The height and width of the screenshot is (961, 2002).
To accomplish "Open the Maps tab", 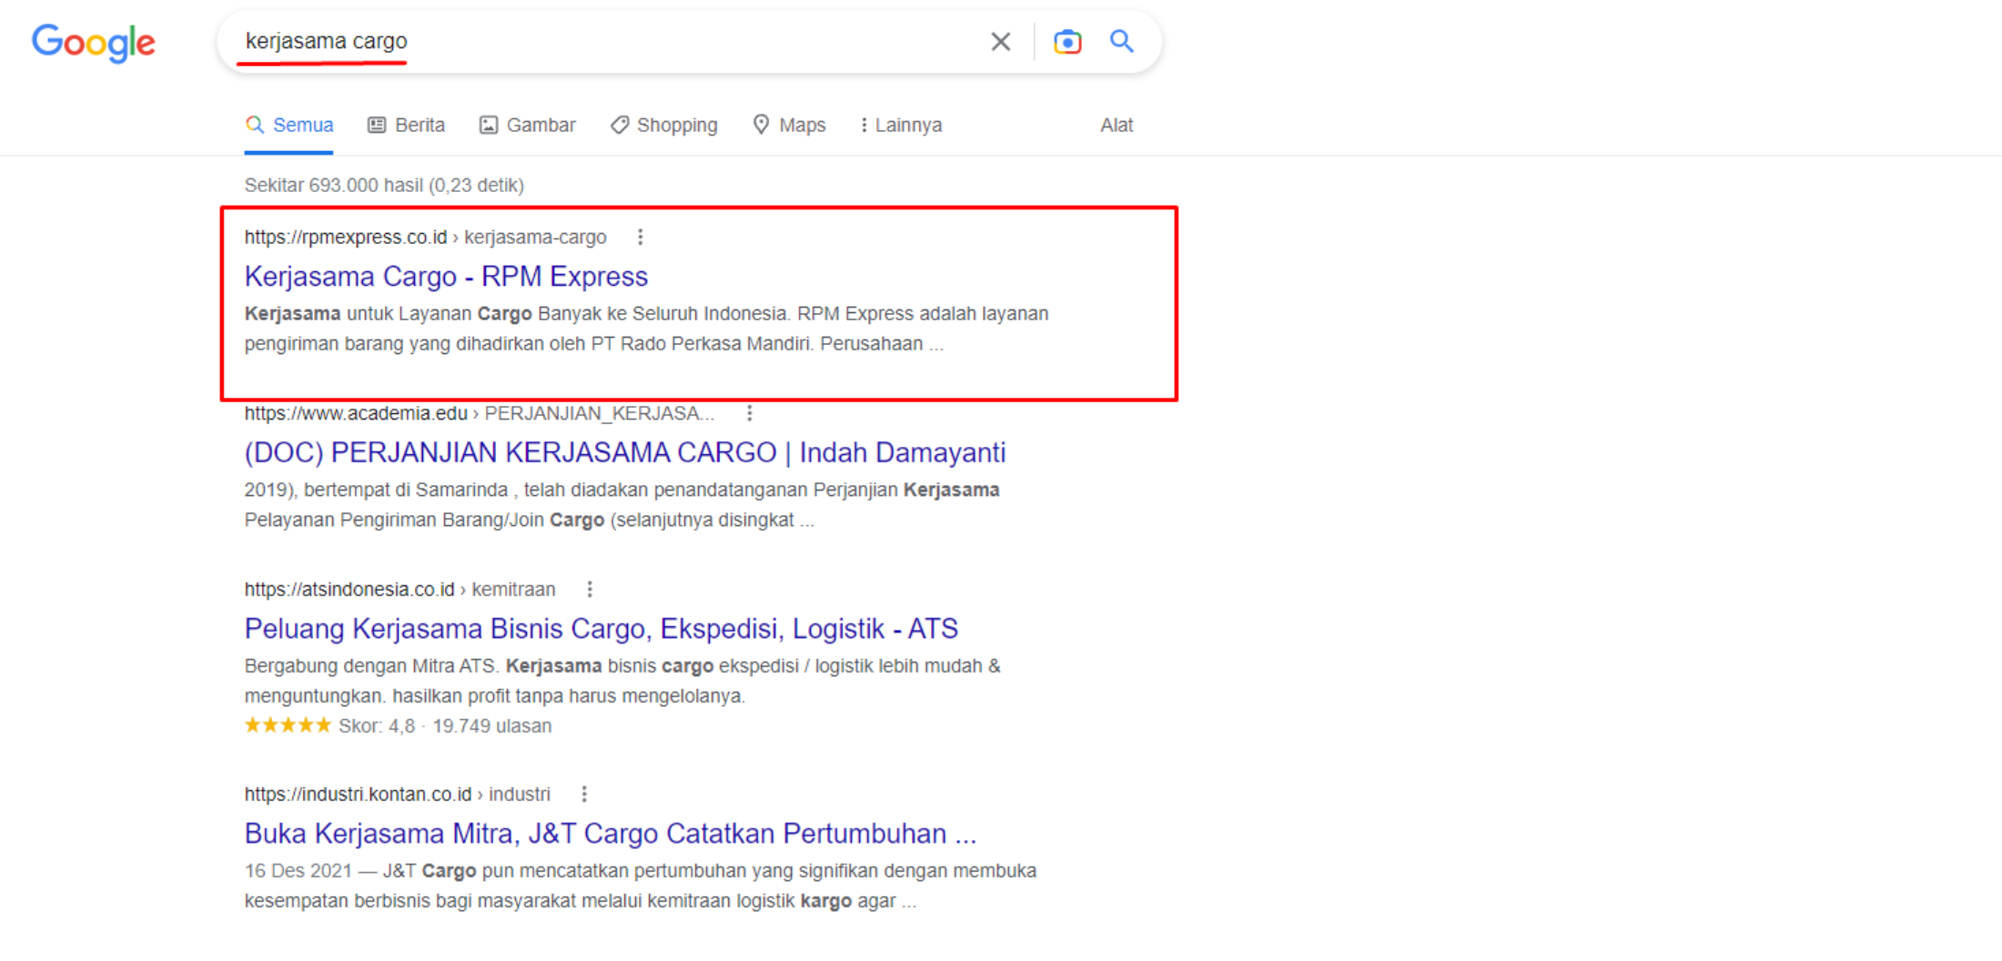I will click(789, 126).
